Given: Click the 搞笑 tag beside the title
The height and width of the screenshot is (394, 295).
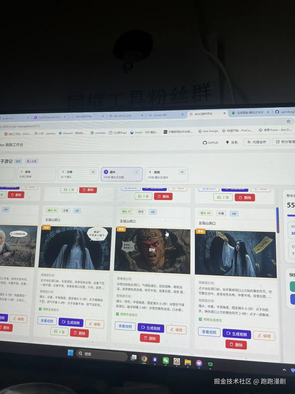Looking at the screenshot, I should point(18,161).
